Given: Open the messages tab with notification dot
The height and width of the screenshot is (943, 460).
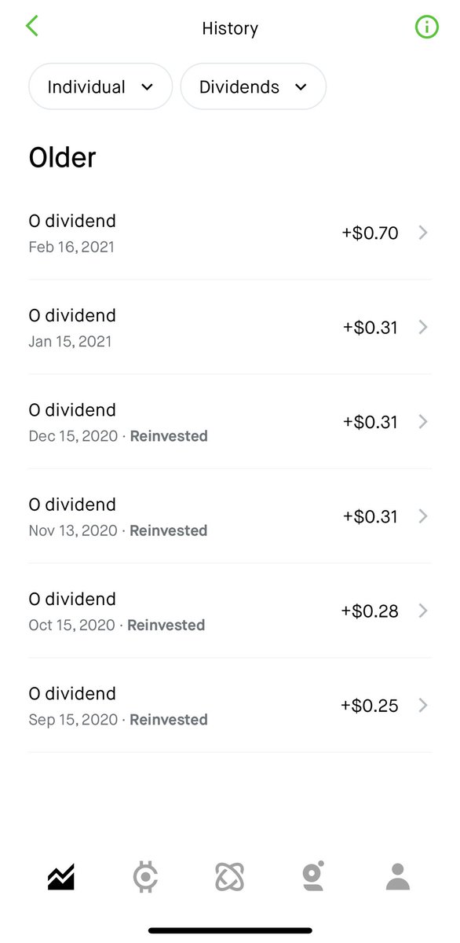Looking at the screenshot, I should pyautogui.click(x=313, y=876).
